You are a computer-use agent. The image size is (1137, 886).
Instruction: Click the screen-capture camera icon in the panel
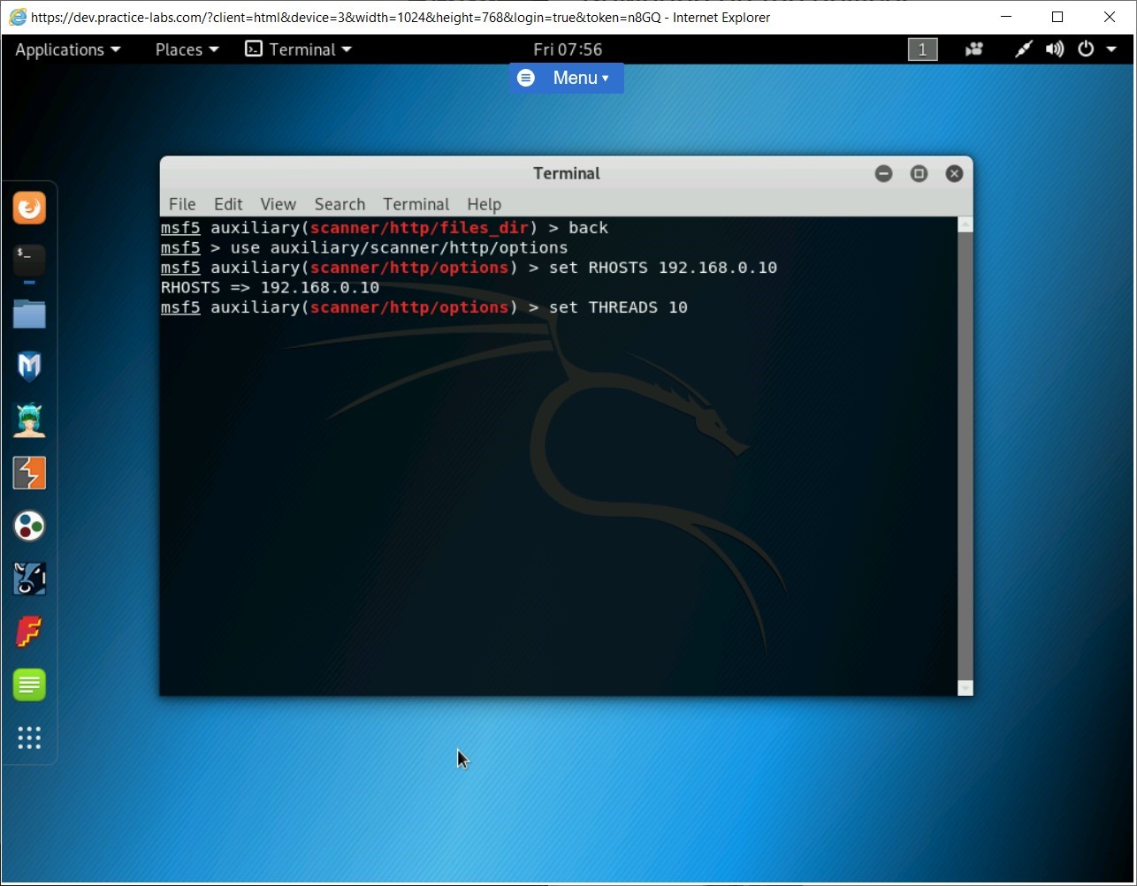973,49
